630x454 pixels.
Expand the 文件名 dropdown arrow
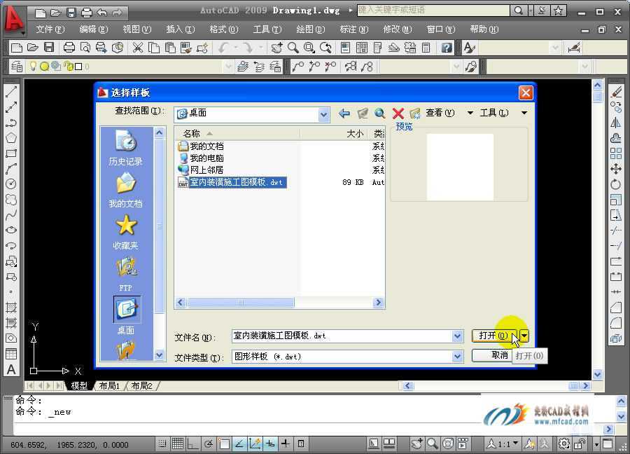pos(457,336)
